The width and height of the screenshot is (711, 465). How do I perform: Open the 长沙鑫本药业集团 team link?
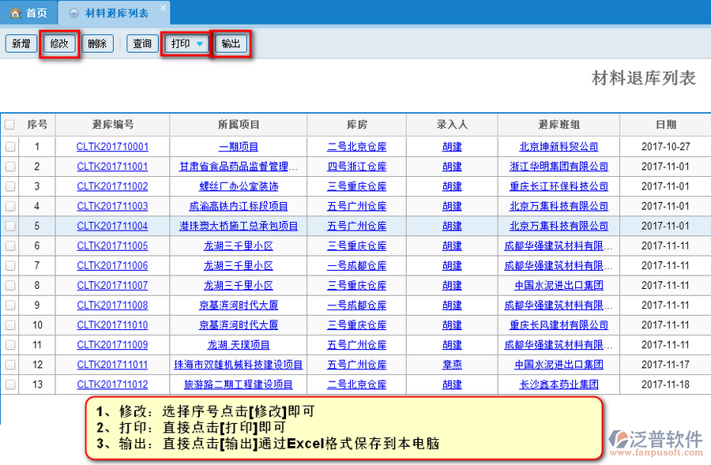[559, 384]
